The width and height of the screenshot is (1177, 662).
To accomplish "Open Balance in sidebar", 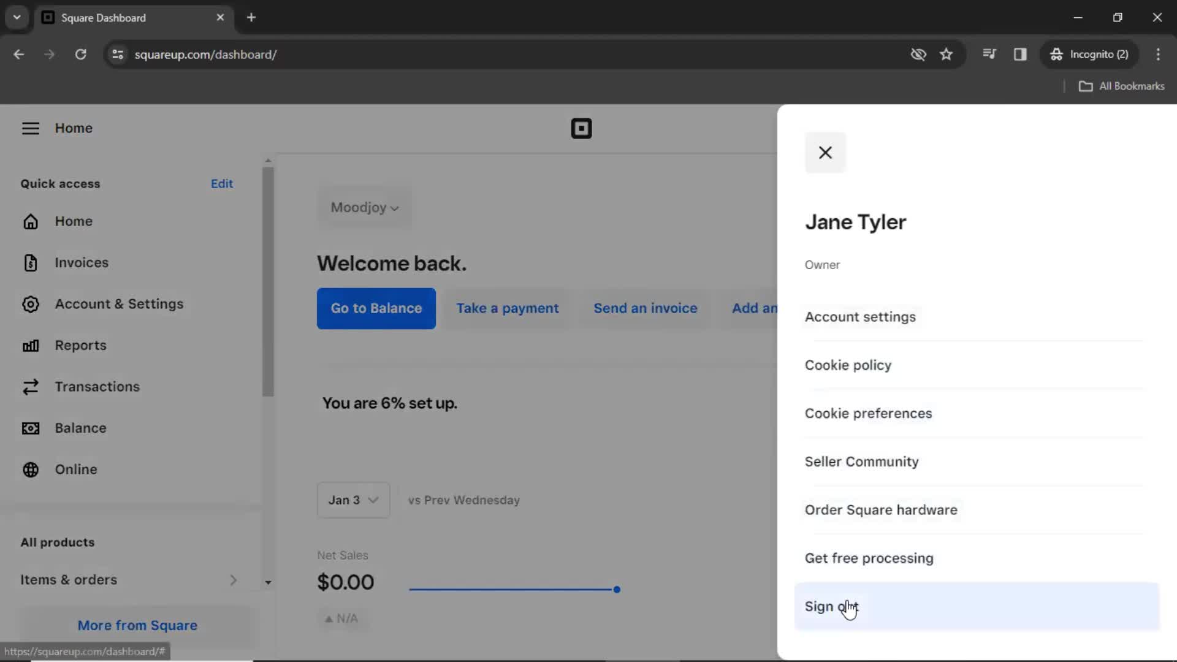I will (x=80, y=428).
